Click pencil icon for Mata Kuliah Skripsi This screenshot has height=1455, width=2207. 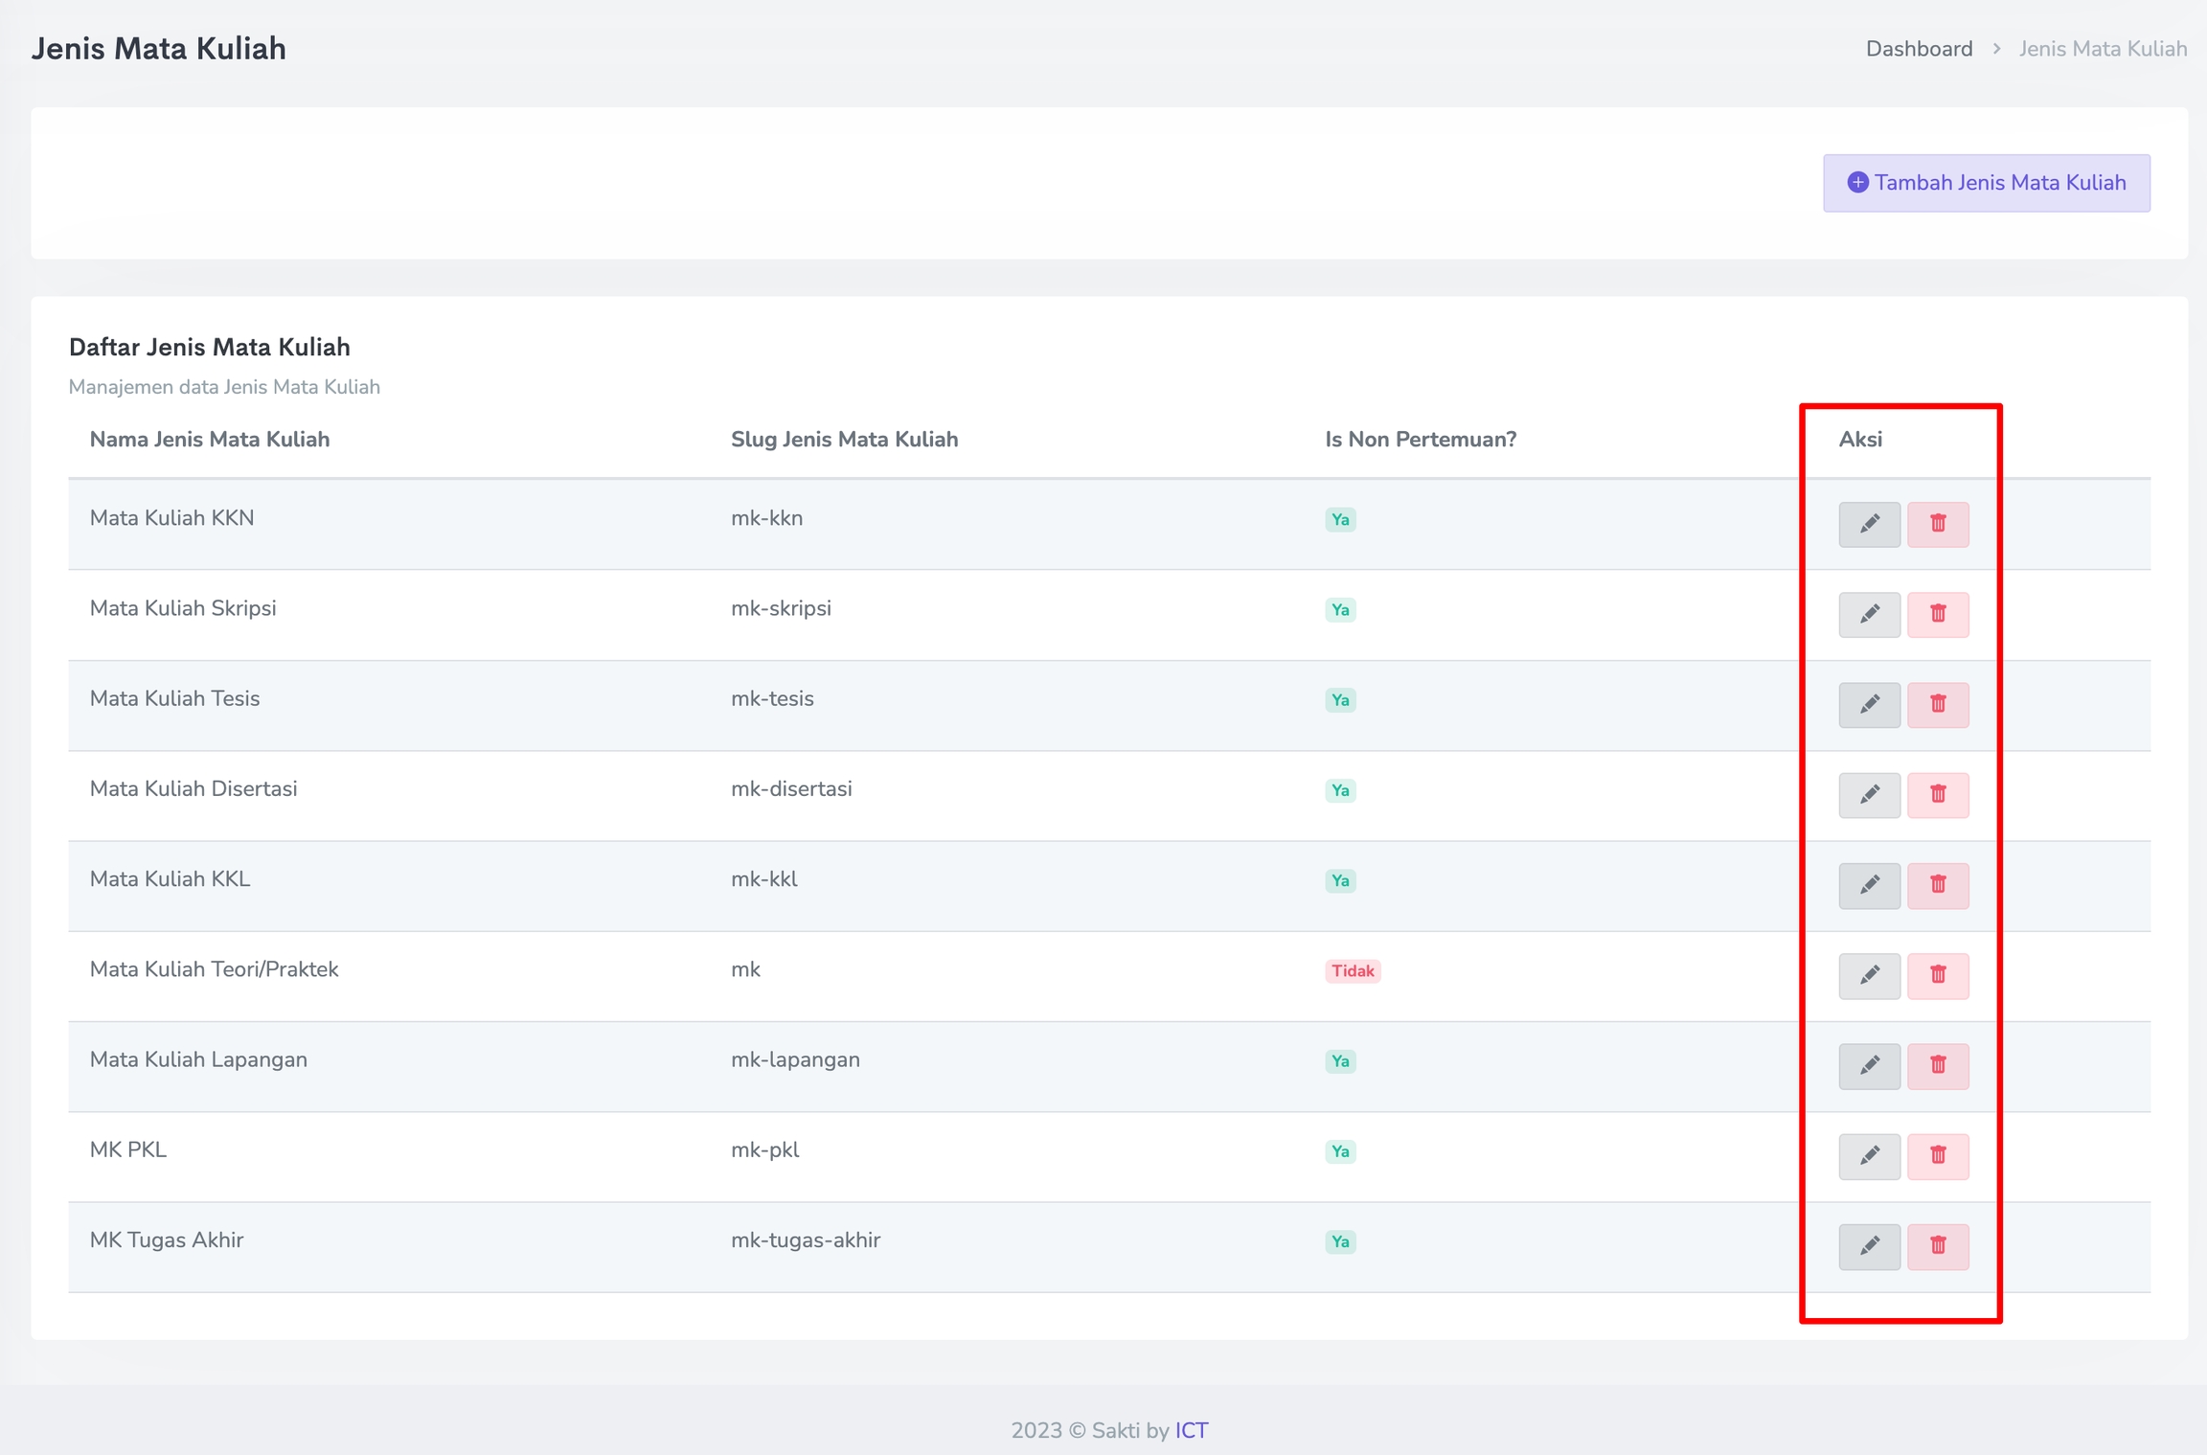pyautogui.click(x=1869, y=614)
